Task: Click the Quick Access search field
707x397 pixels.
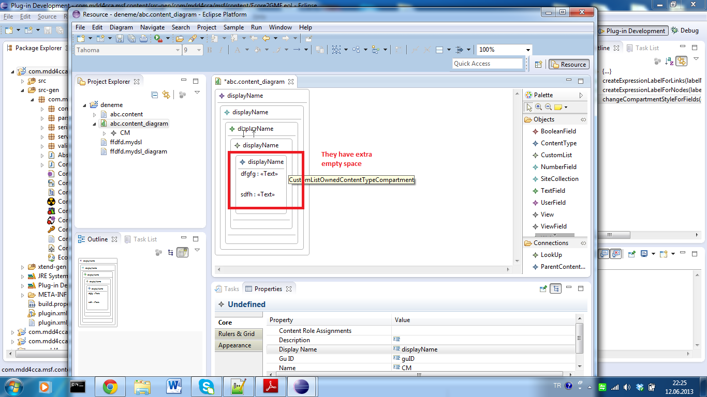Action: pos(488,64)
